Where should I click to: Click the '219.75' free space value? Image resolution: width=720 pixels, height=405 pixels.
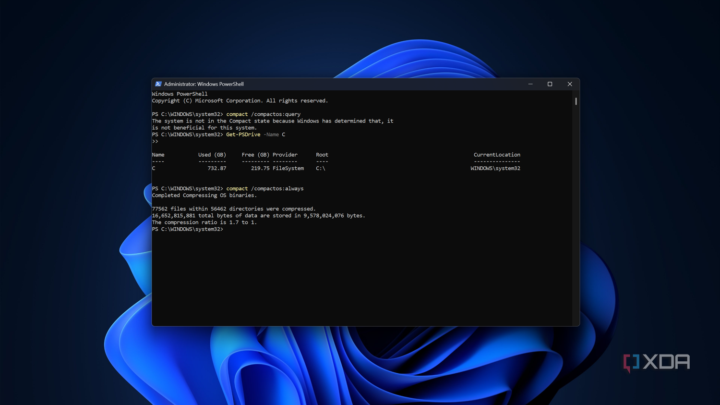[260, 168]
